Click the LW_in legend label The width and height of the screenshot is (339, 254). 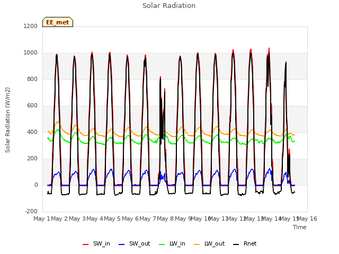(x=177, y=244)
